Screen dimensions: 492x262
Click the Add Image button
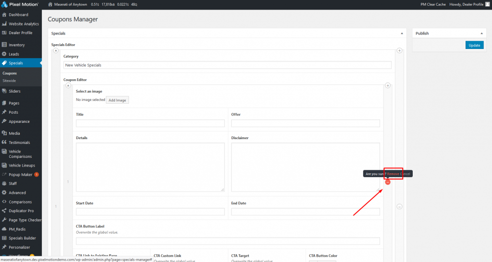tap(117, 100)
